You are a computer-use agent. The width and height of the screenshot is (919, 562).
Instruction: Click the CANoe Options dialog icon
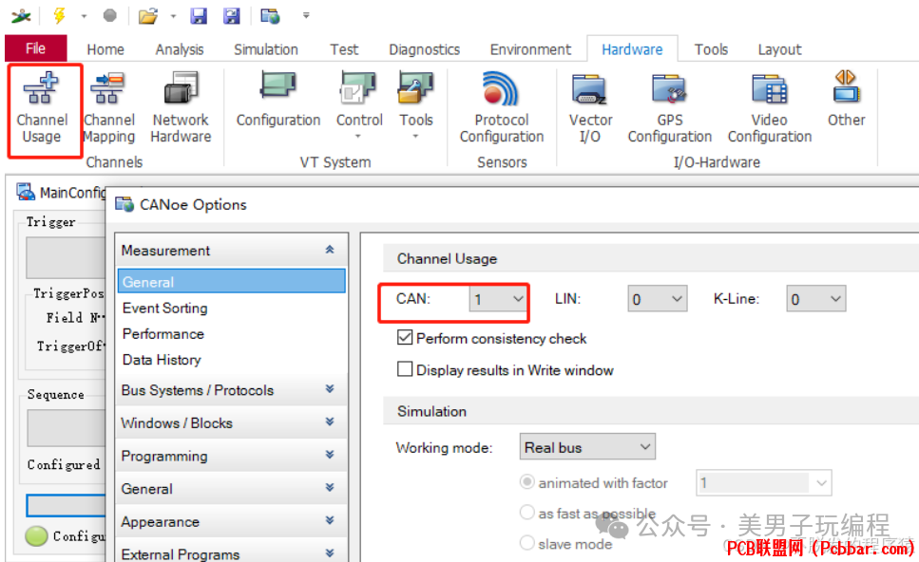coord(124,204)
